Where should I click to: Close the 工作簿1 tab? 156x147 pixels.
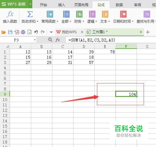[x=141, y=32]
